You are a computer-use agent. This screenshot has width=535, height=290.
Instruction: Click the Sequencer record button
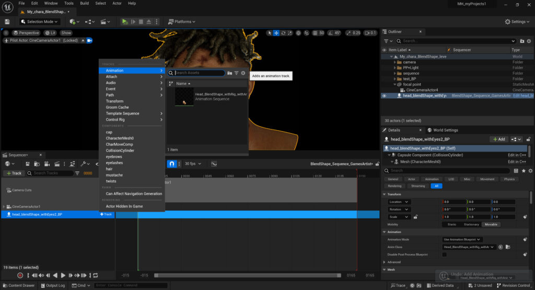click(x=20, y=275)
